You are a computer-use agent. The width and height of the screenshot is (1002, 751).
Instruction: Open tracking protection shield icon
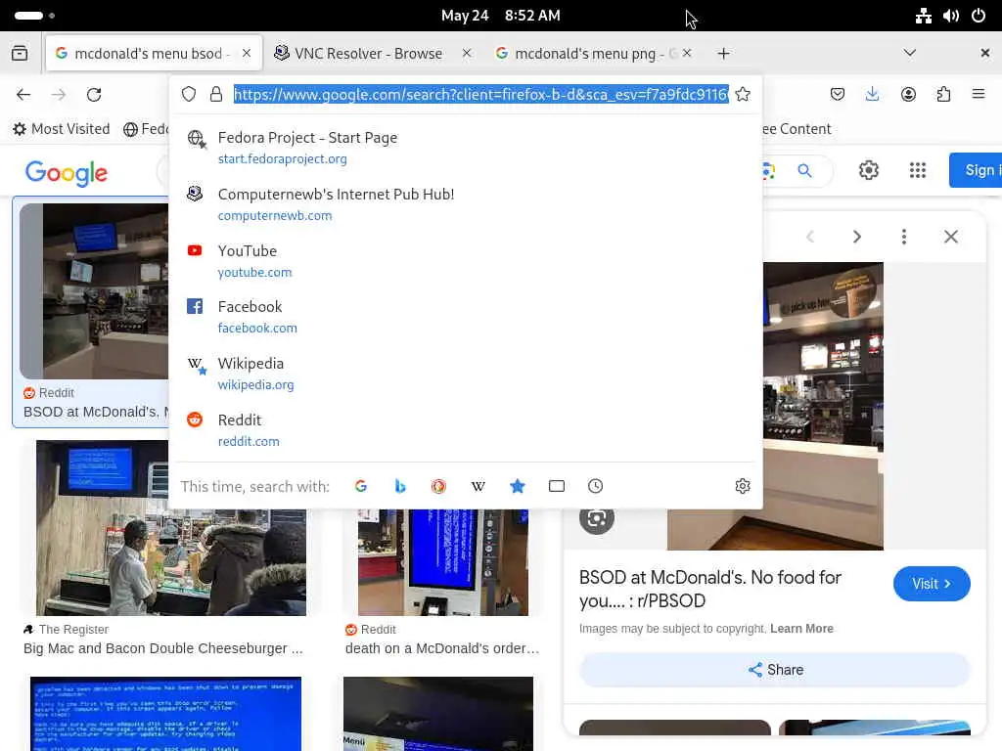(x=189, y=95)
